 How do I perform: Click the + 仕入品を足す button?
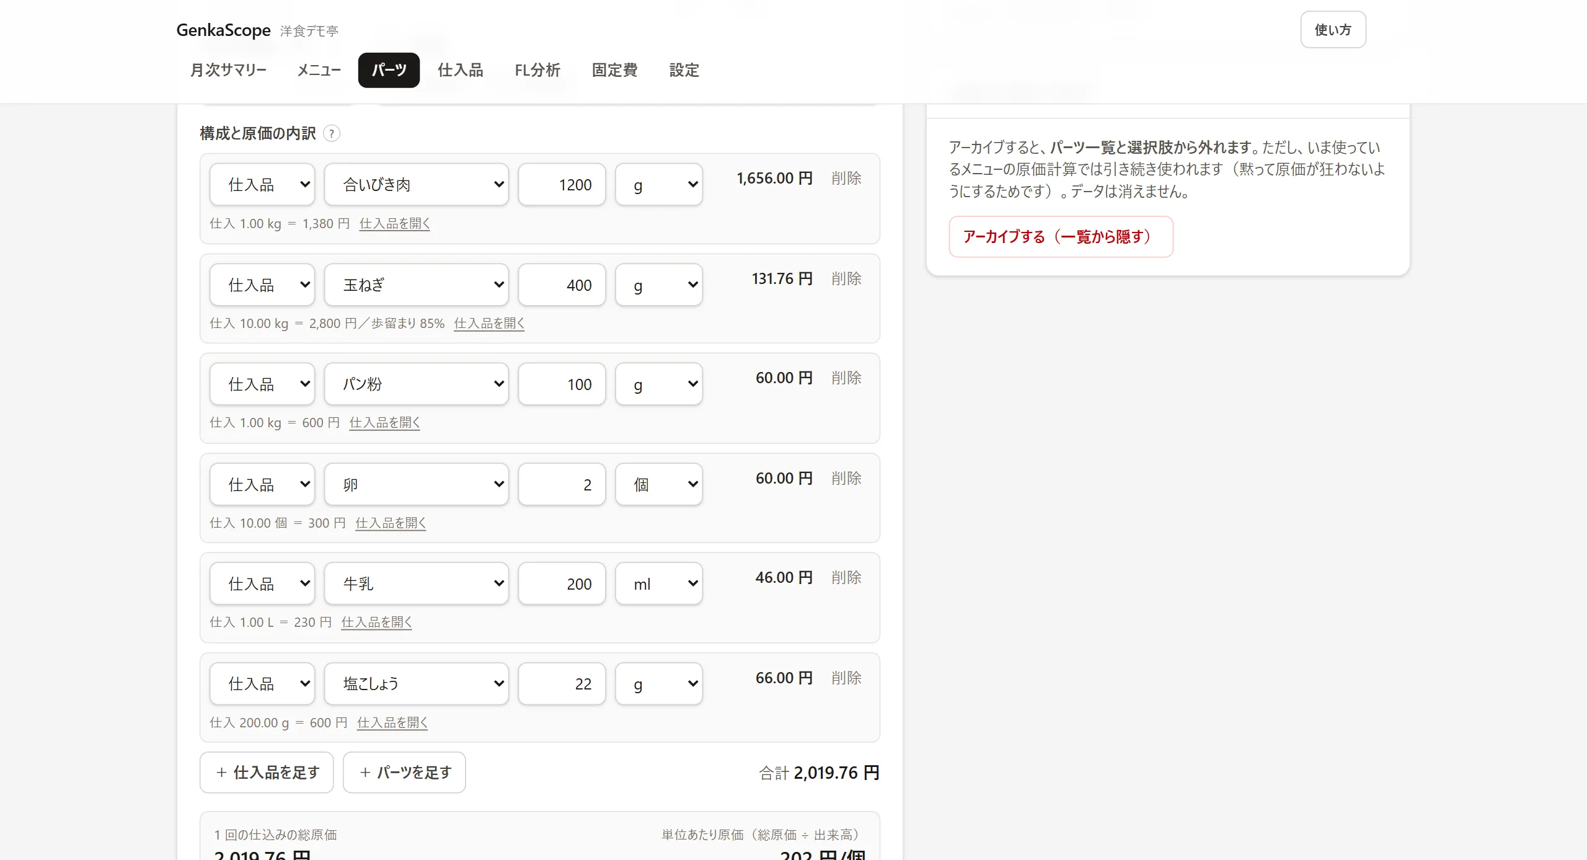click(267, 773)
